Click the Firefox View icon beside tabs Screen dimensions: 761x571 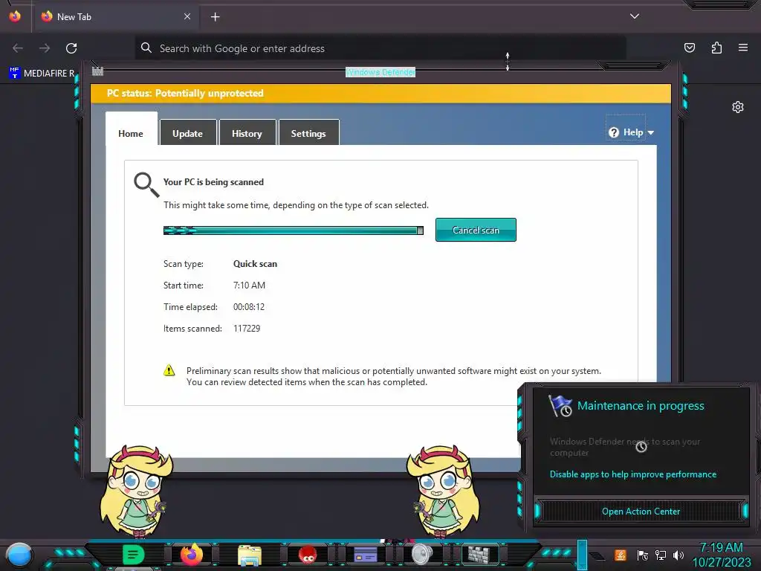coord(15,16)
